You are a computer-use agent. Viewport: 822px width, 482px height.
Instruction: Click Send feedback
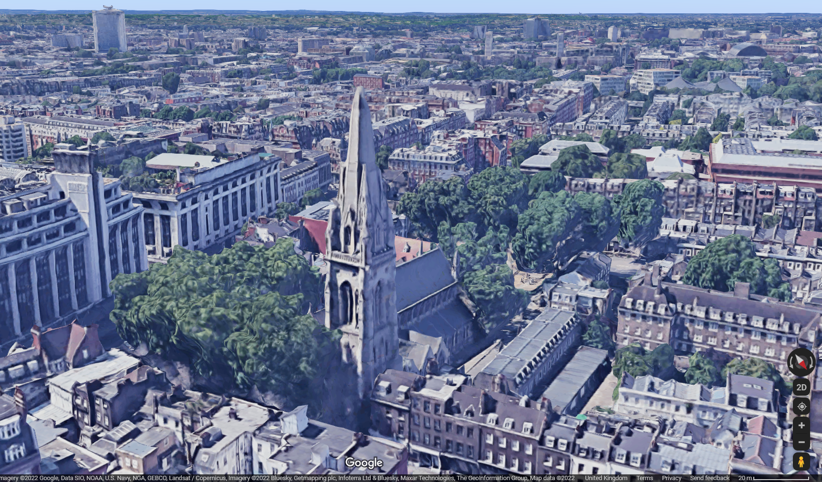(709, 478)
